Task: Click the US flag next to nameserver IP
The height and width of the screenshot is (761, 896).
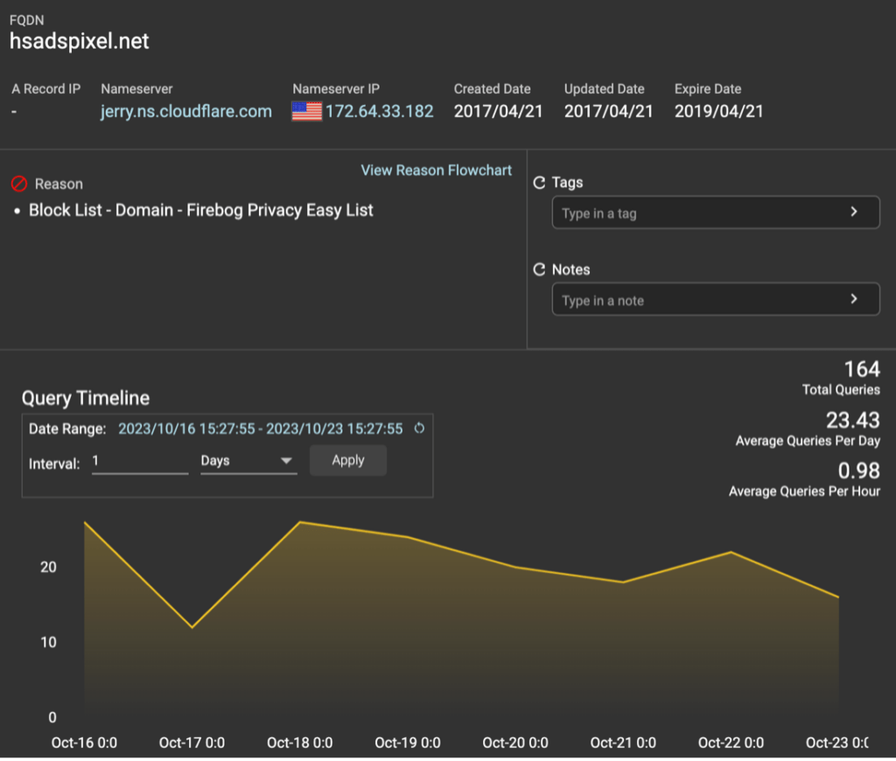Action: (307, 111)
